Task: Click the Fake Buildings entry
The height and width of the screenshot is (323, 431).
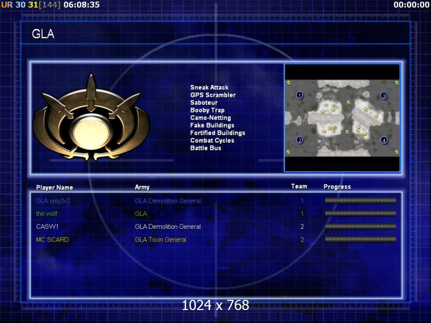Action: coord(212,125)
